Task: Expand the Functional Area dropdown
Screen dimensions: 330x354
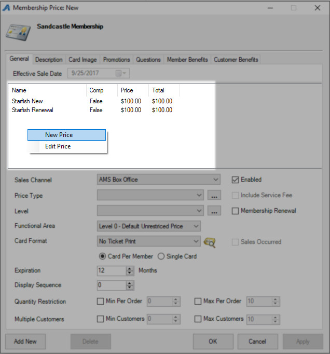Action: [x=149, y=226]
